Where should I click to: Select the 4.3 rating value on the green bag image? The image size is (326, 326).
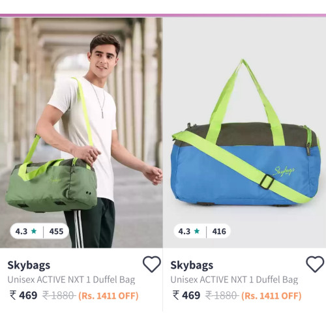click(x=22, y=231)
